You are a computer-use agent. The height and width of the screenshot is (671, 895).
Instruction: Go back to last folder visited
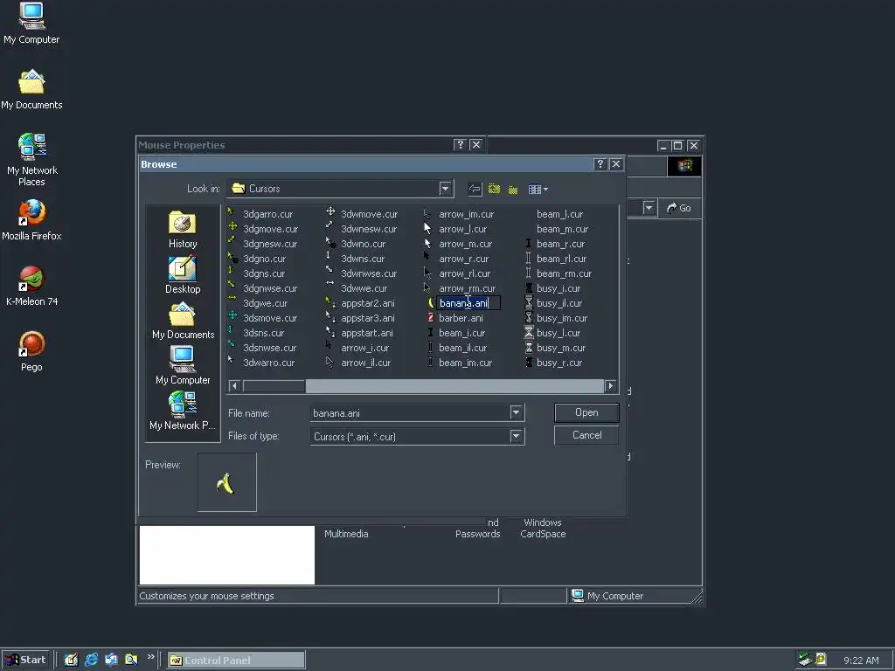point(475,189)
